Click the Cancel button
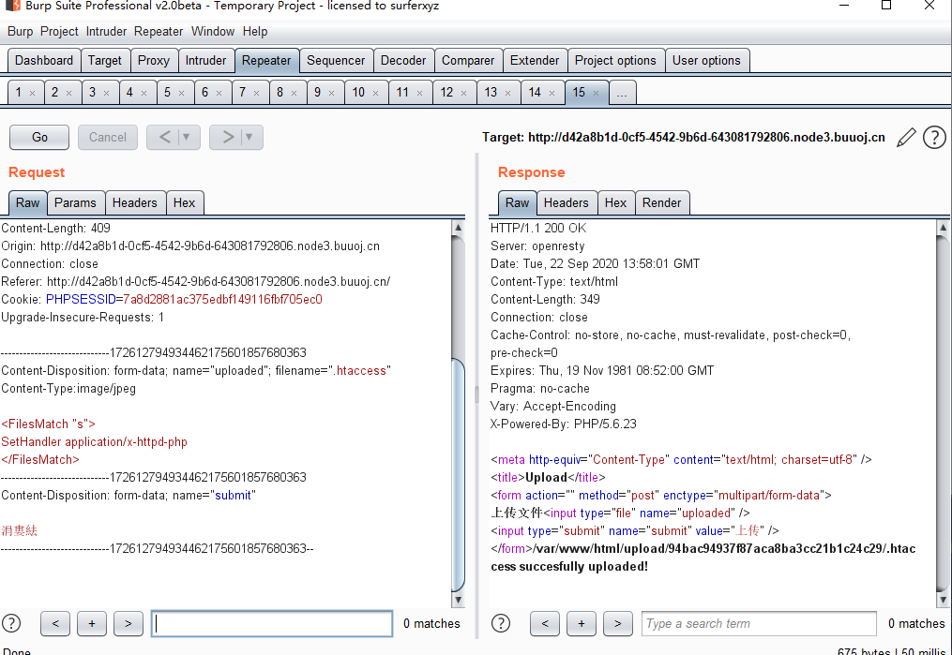 (108, 137)
